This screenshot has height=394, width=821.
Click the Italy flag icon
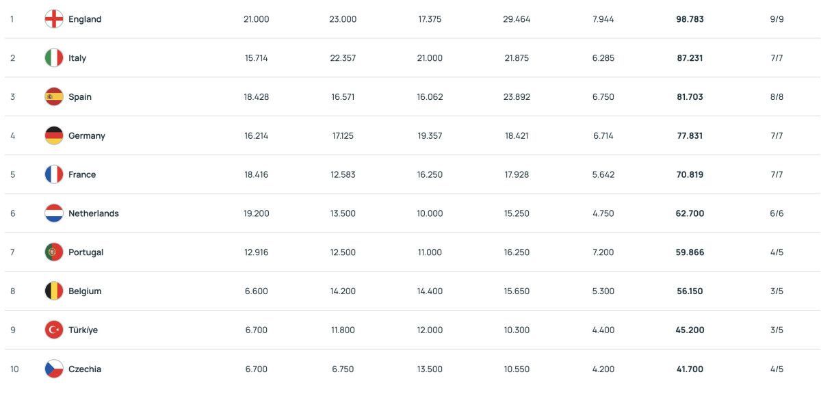[x=54, y=58]
